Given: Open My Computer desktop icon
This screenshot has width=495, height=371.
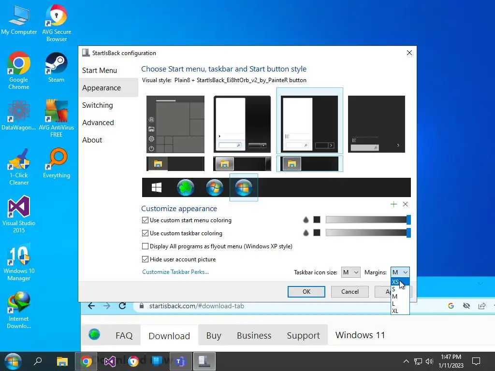Looking at the screenshot, I should pyautogui.click(x=19, y=20).
